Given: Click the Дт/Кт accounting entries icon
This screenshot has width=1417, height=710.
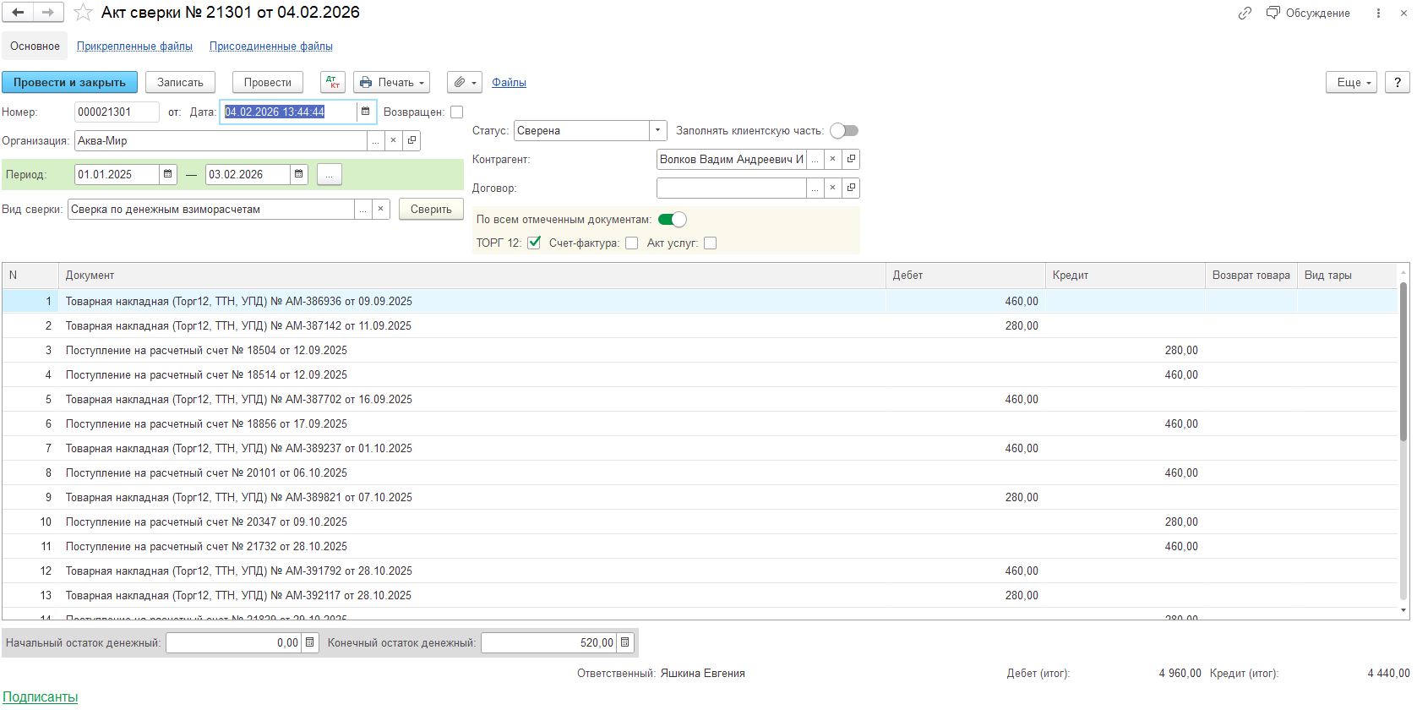Looking at the screenshot, I should click(333, 82).
